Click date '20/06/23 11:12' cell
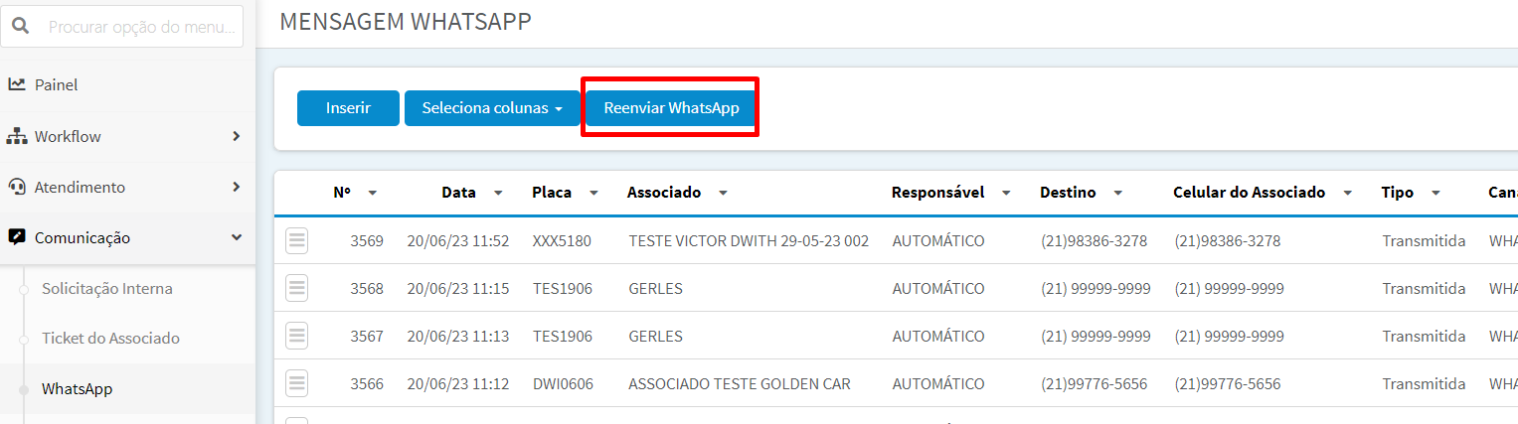The image size is (1518, 424). [x=457, y=383]
